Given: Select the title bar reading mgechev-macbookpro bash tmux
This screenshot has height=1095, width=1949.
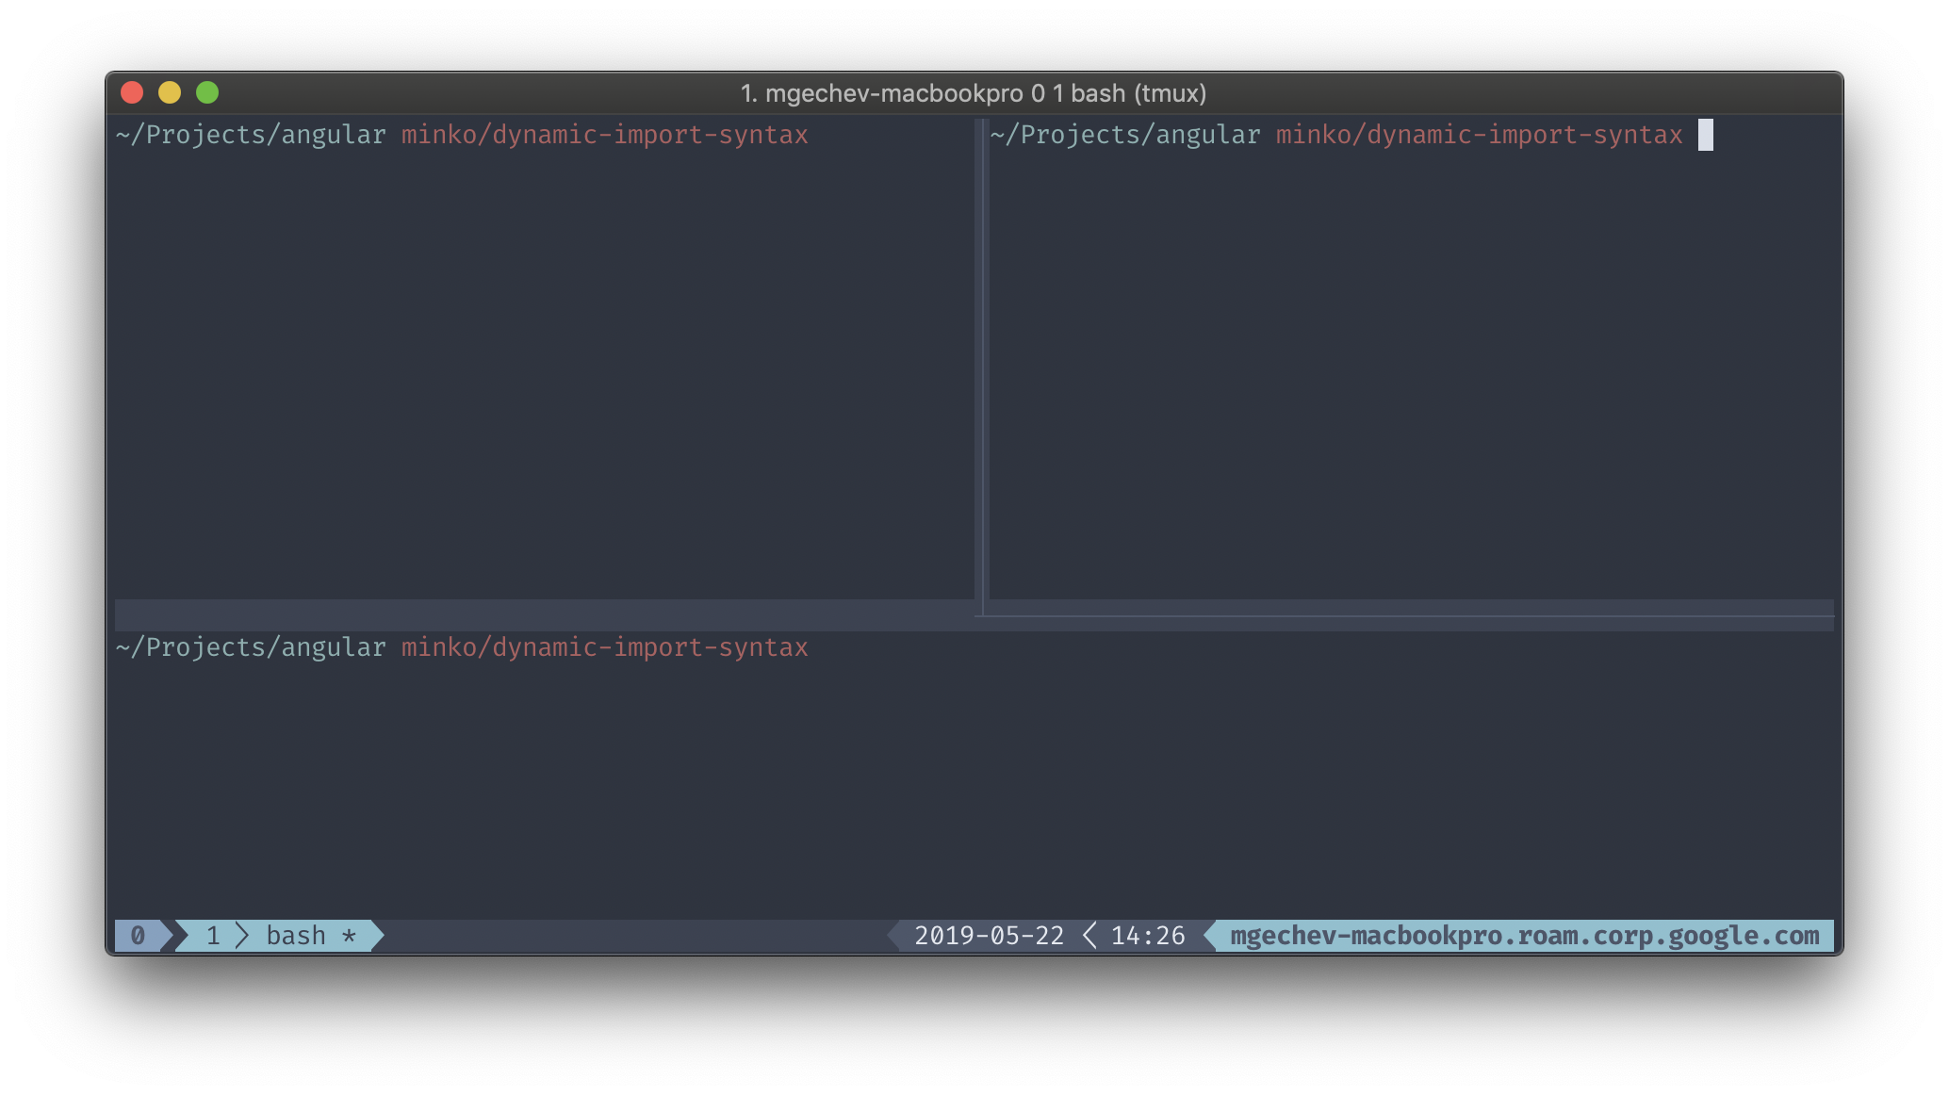Looking at the screenshot, I should point(973,92).
